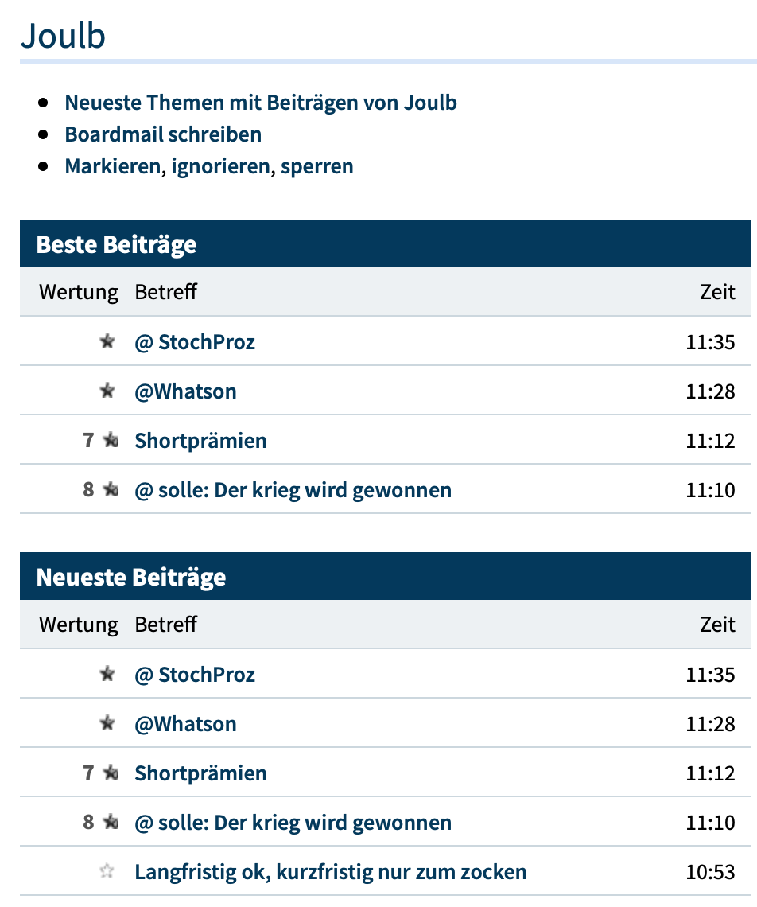This screenshot has height=907, width=757.
Task: Click the sperren link
Action: 317,165
